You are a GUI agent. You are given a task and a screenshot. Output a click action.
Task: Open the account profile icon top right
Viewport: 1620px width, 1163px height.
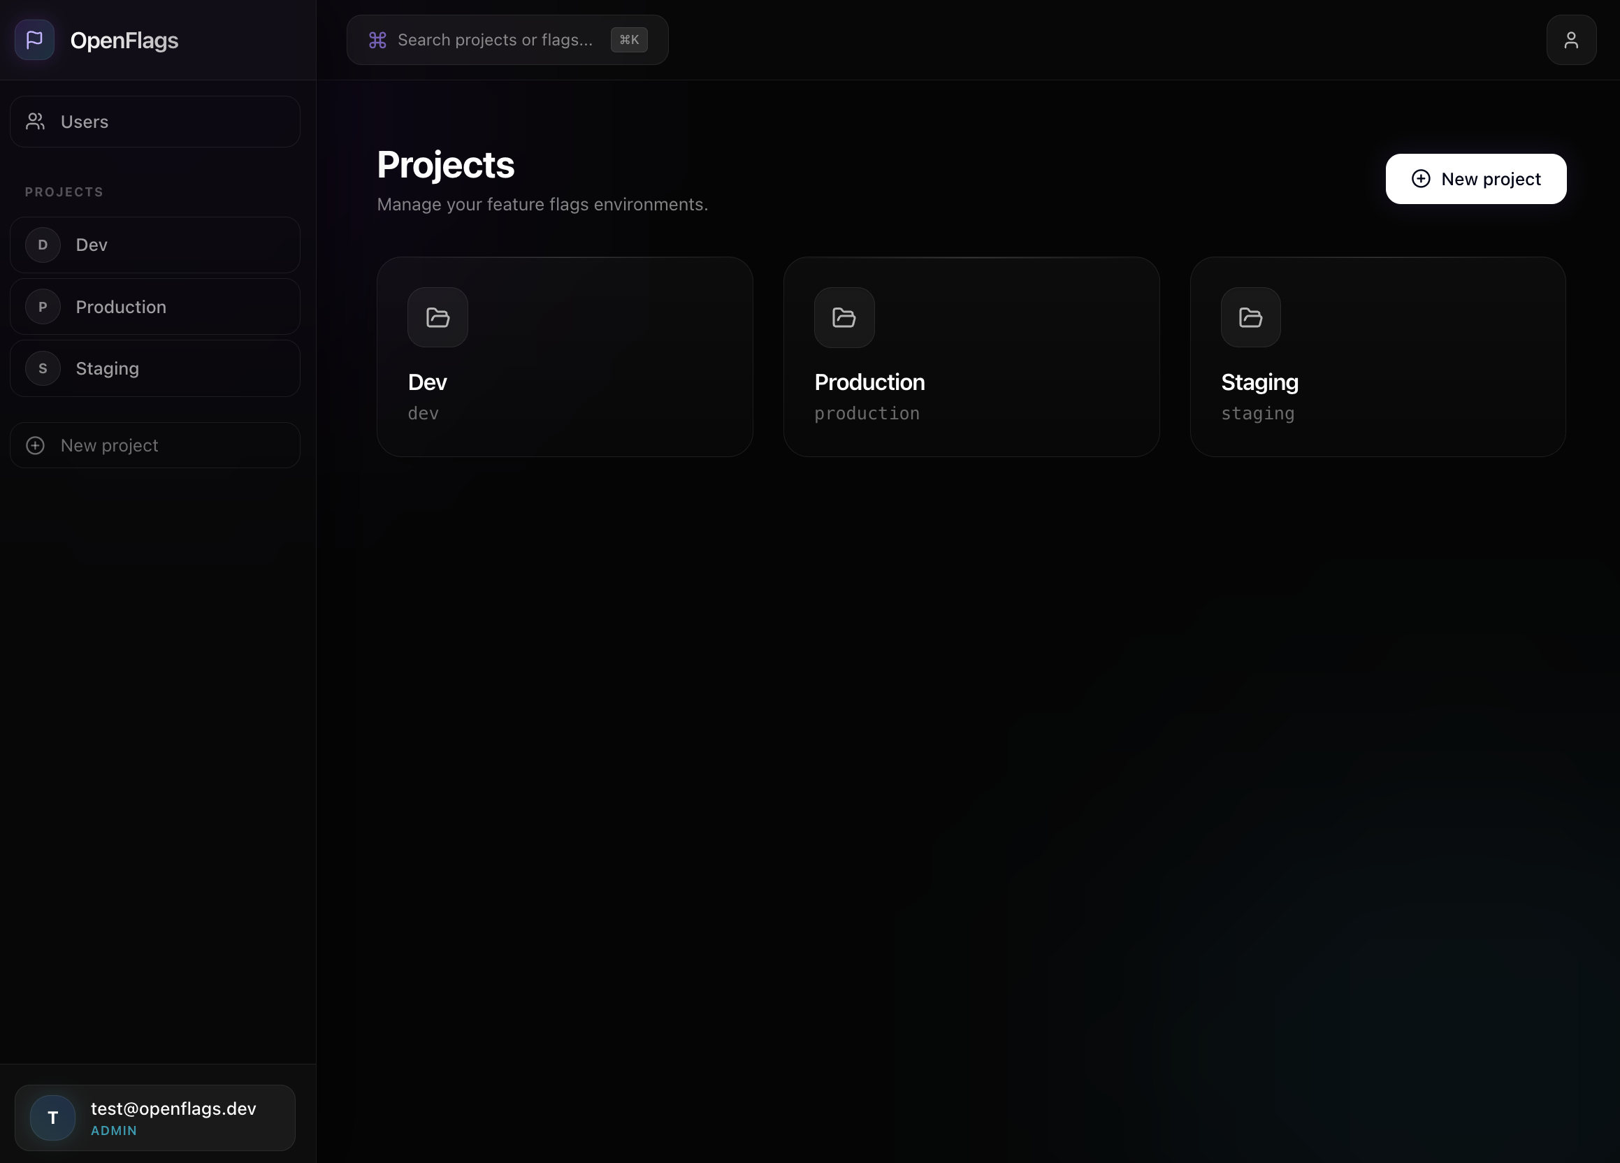click(1570, 40)
